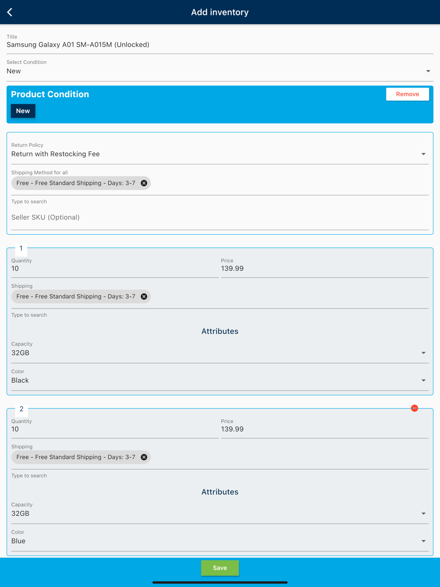Remove shipping chip in Shipping Method for all
Screen dimensions: 440x587
point(144,183)
